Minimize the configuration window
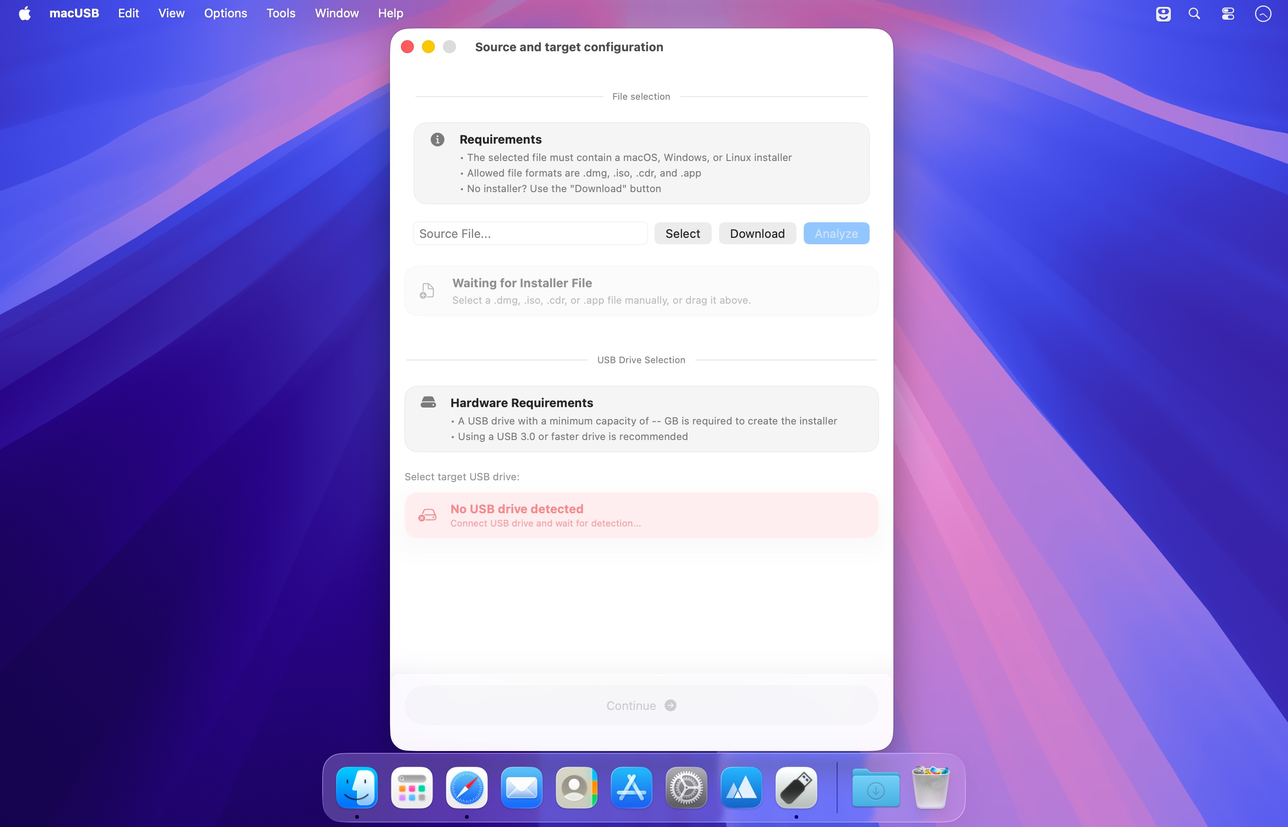The width and height of the screenshot is (1288, 827). pyautogui.click(x=428, y=47)
